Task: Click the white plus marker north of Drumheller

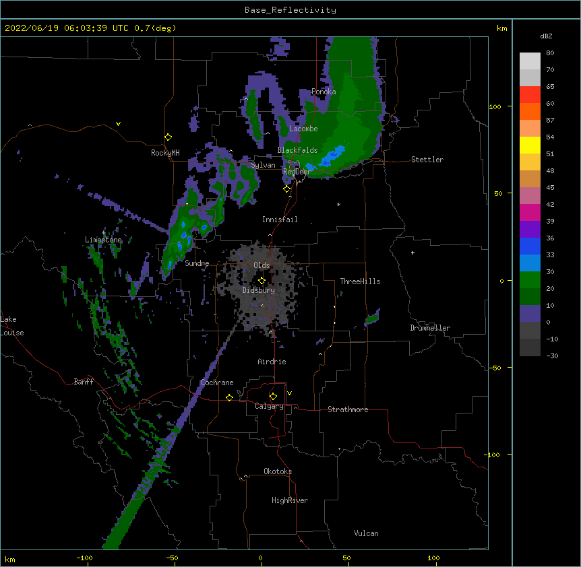Action: [x=412, y=253]
